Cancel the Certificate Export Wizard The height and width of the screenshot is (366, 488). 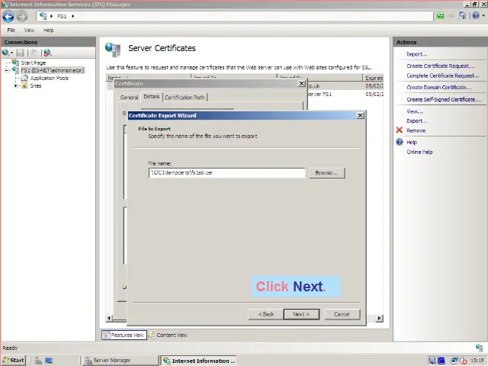341,314
